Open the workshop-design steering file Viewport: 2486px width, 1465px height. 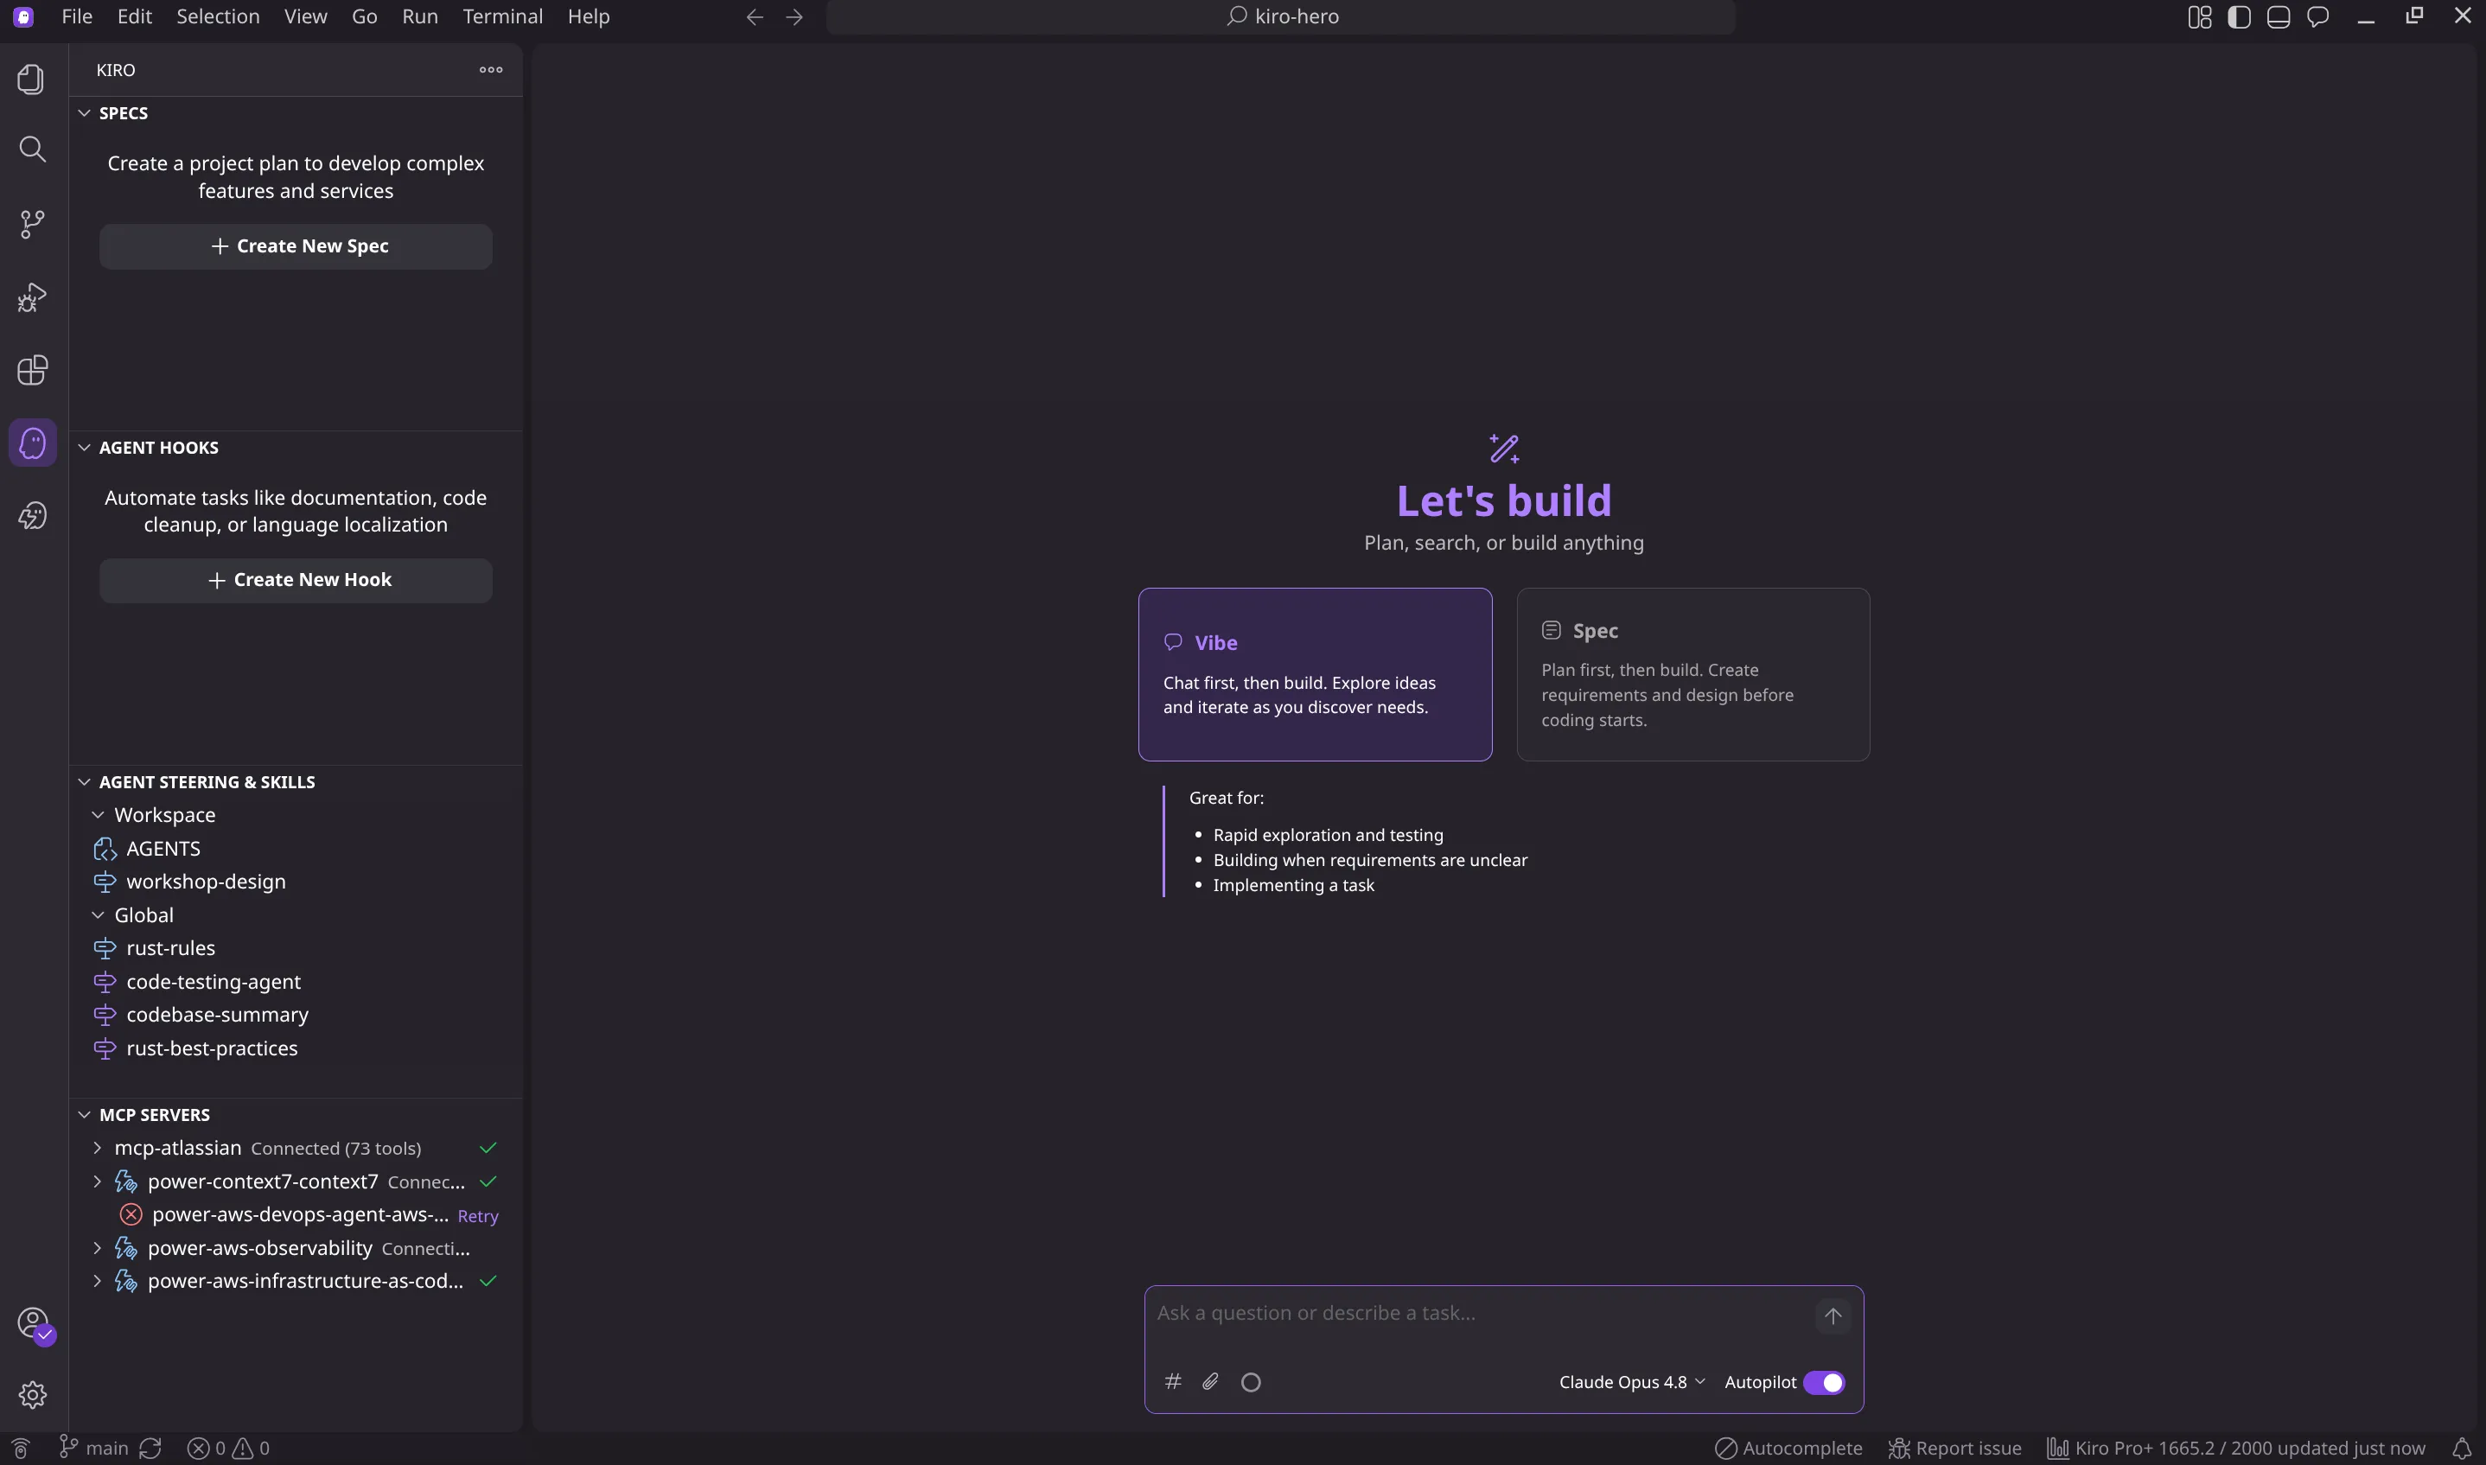(296, 882)
